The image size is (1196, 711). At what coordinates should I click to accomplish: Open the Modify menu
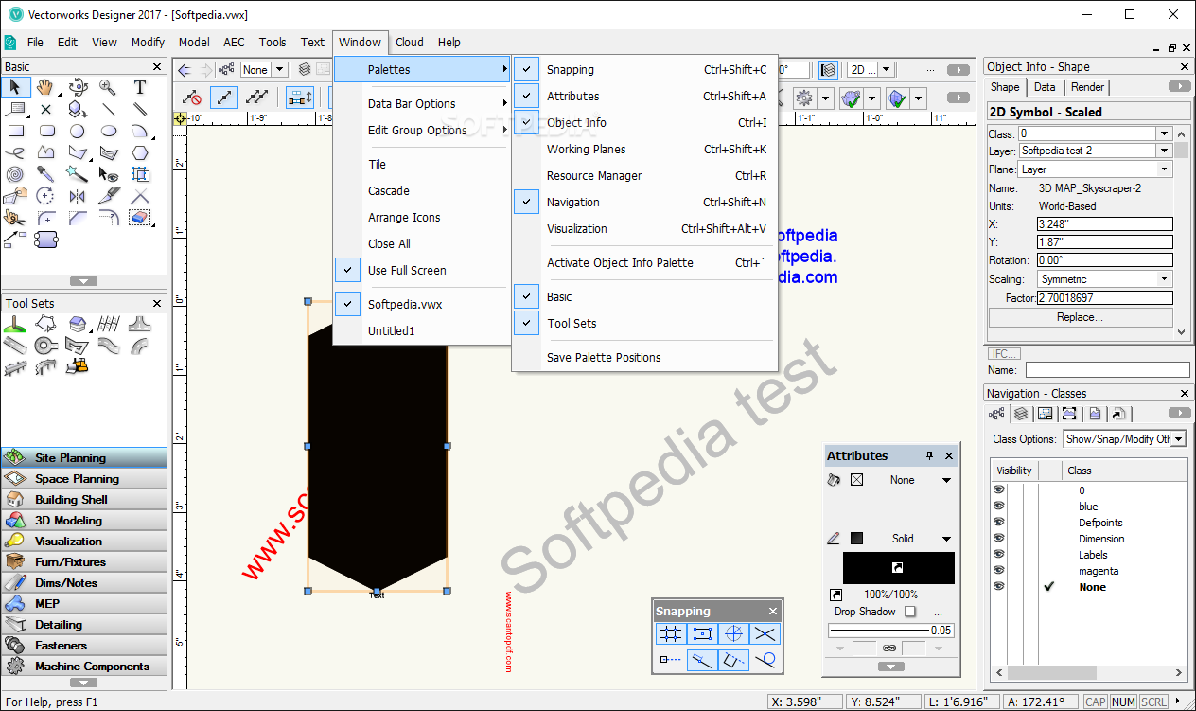pos(148,42)
